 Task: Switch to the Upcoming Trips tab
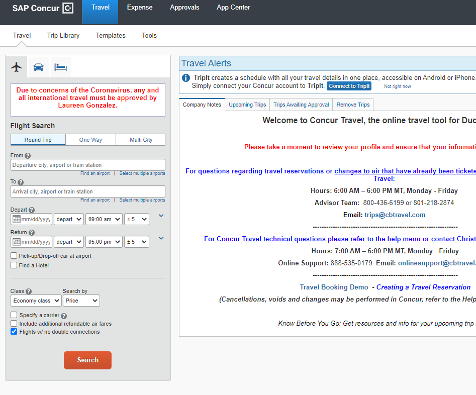pyautogui.click(x=247, y=105)
